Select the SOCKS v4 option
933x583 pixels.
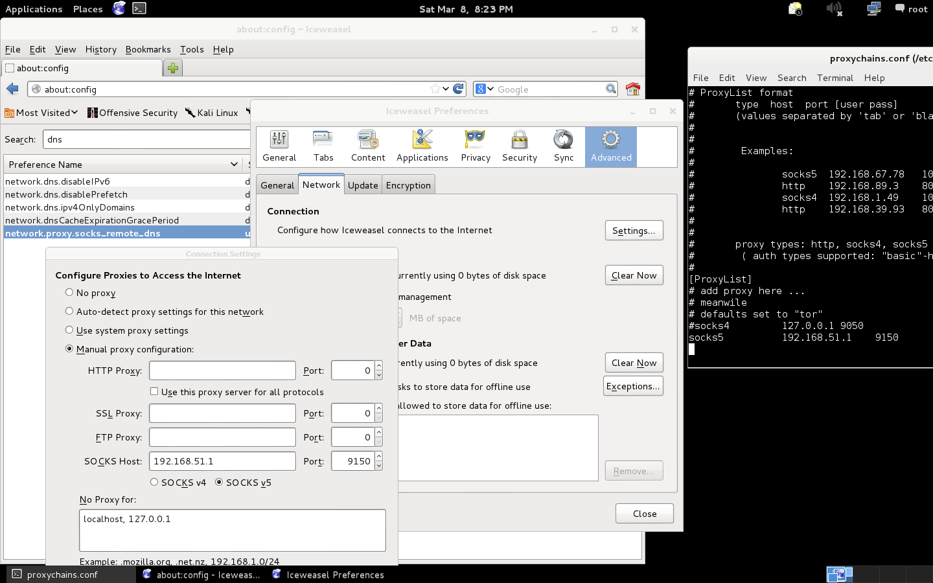(x=154, y=482)
